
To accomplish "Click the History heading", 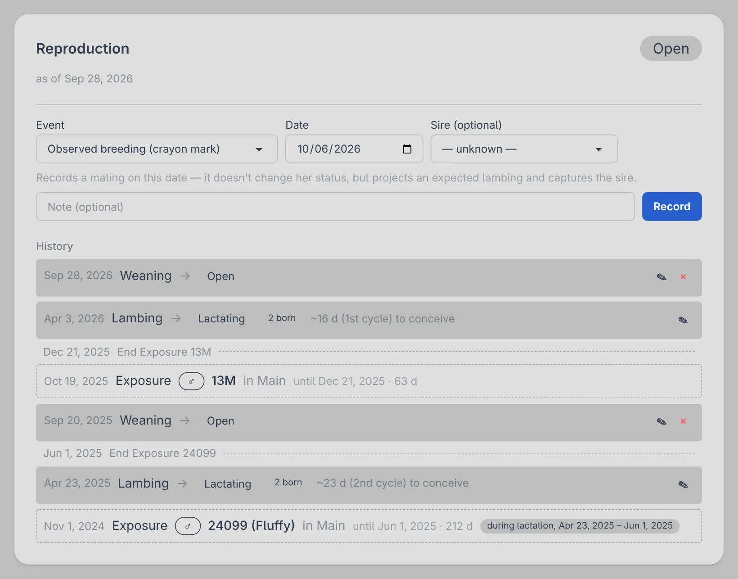I will (x=54, y=246).
